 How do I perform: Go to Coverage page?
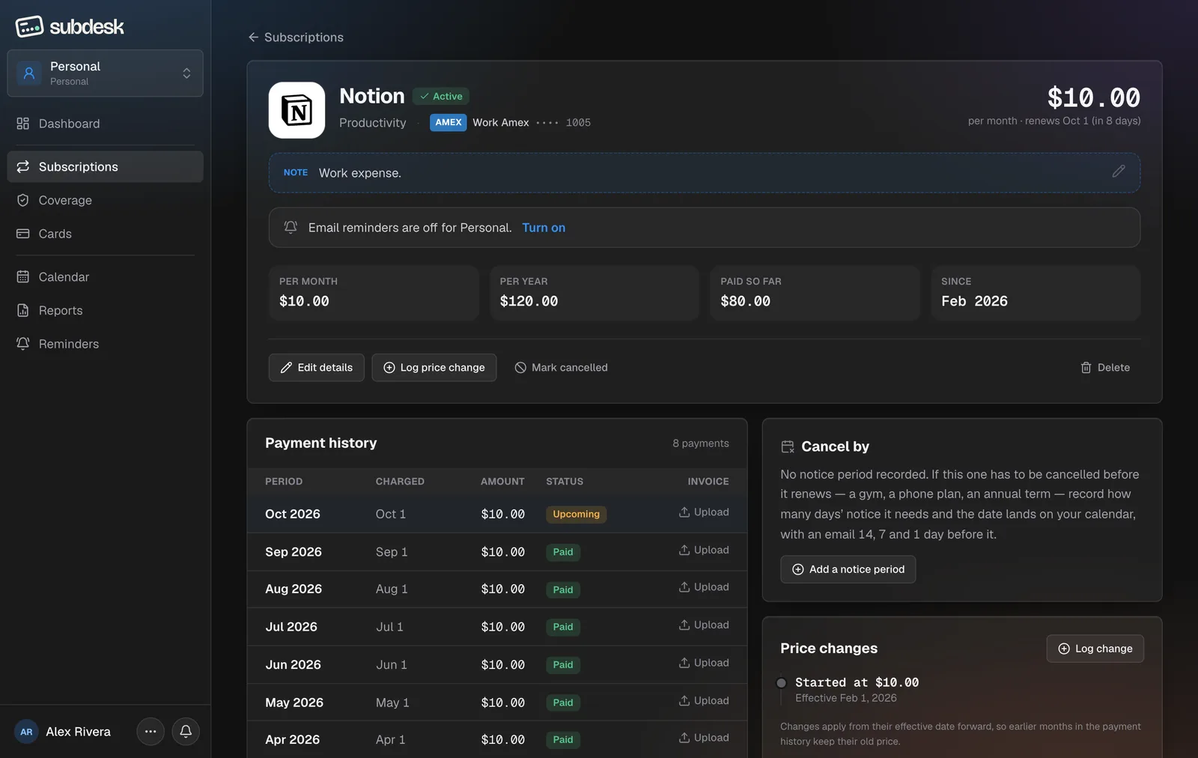pyautogui.click(x=105, y=200)
